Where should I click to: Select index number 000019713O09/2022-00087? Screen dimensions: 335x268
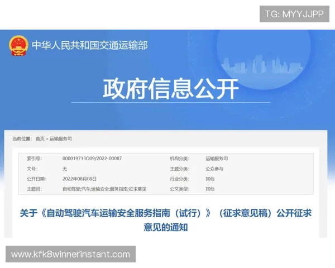pyautogui.click(x=92, y=159)
